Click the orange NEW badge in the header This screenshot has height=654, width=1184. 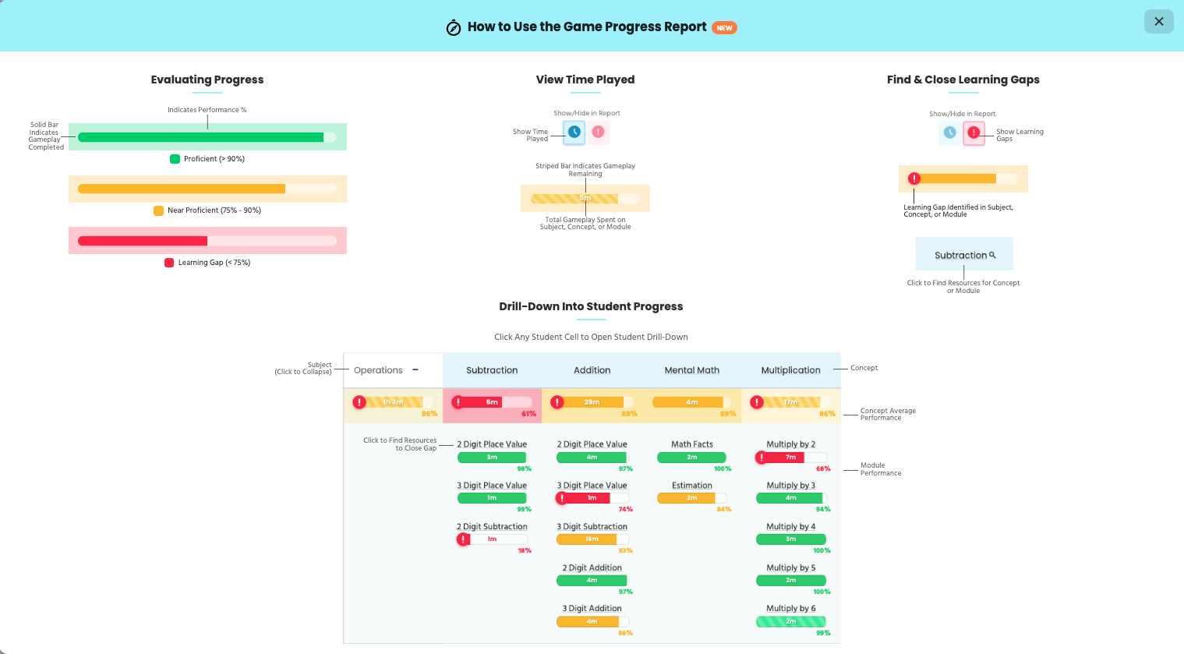point(725,28)
